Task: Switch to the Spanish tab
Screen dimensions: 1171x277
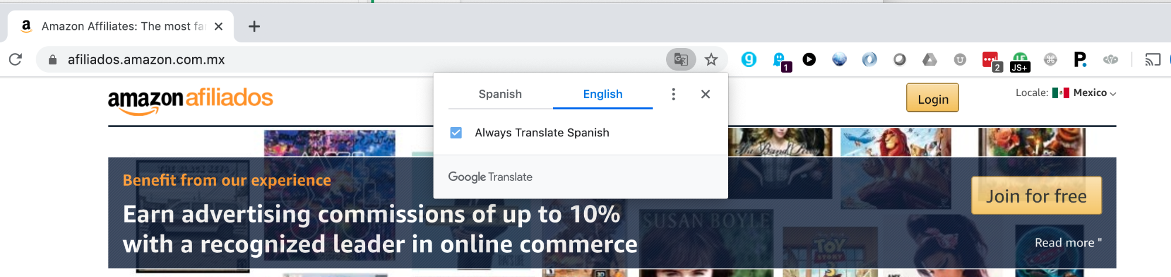Action: point(500,94)
